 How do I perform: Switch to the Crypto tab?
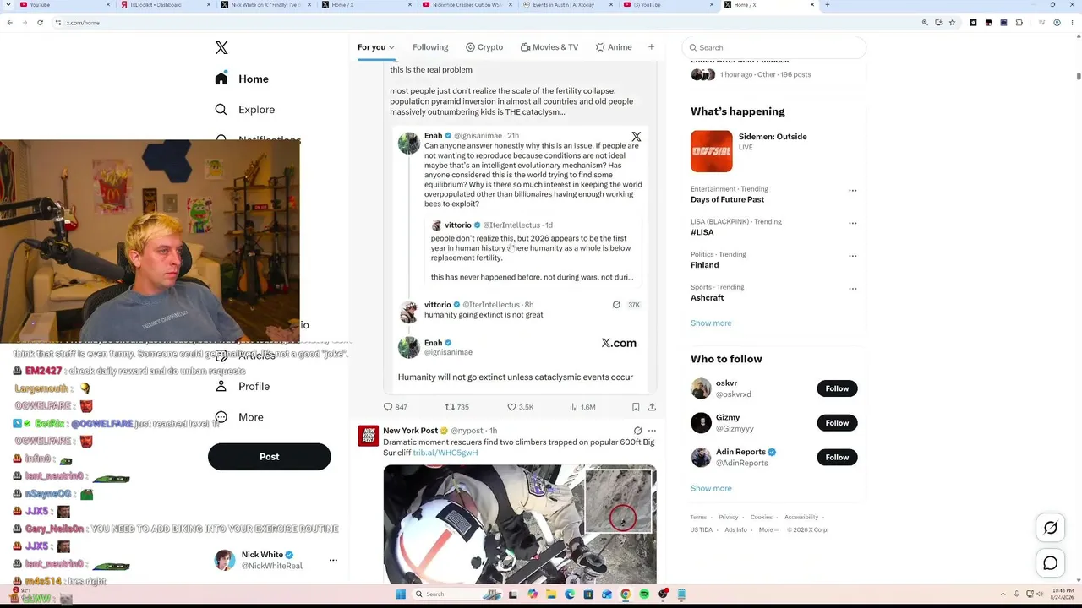(484, 47)
